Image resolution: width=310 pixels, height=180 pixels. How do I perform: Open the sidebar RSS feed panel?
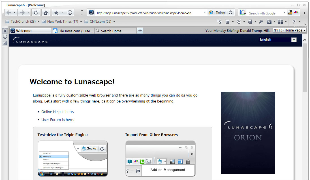click(x=5, y=43)
